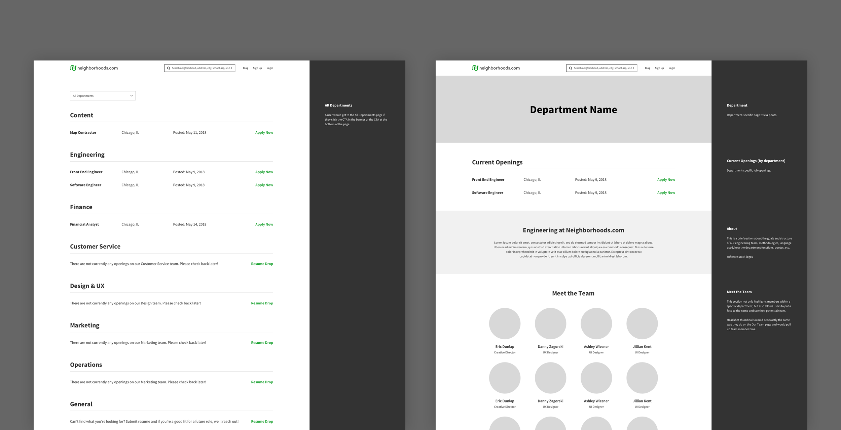Click Software Engineer title in Current Openings
841x430 pixels.
coord(487,193)
